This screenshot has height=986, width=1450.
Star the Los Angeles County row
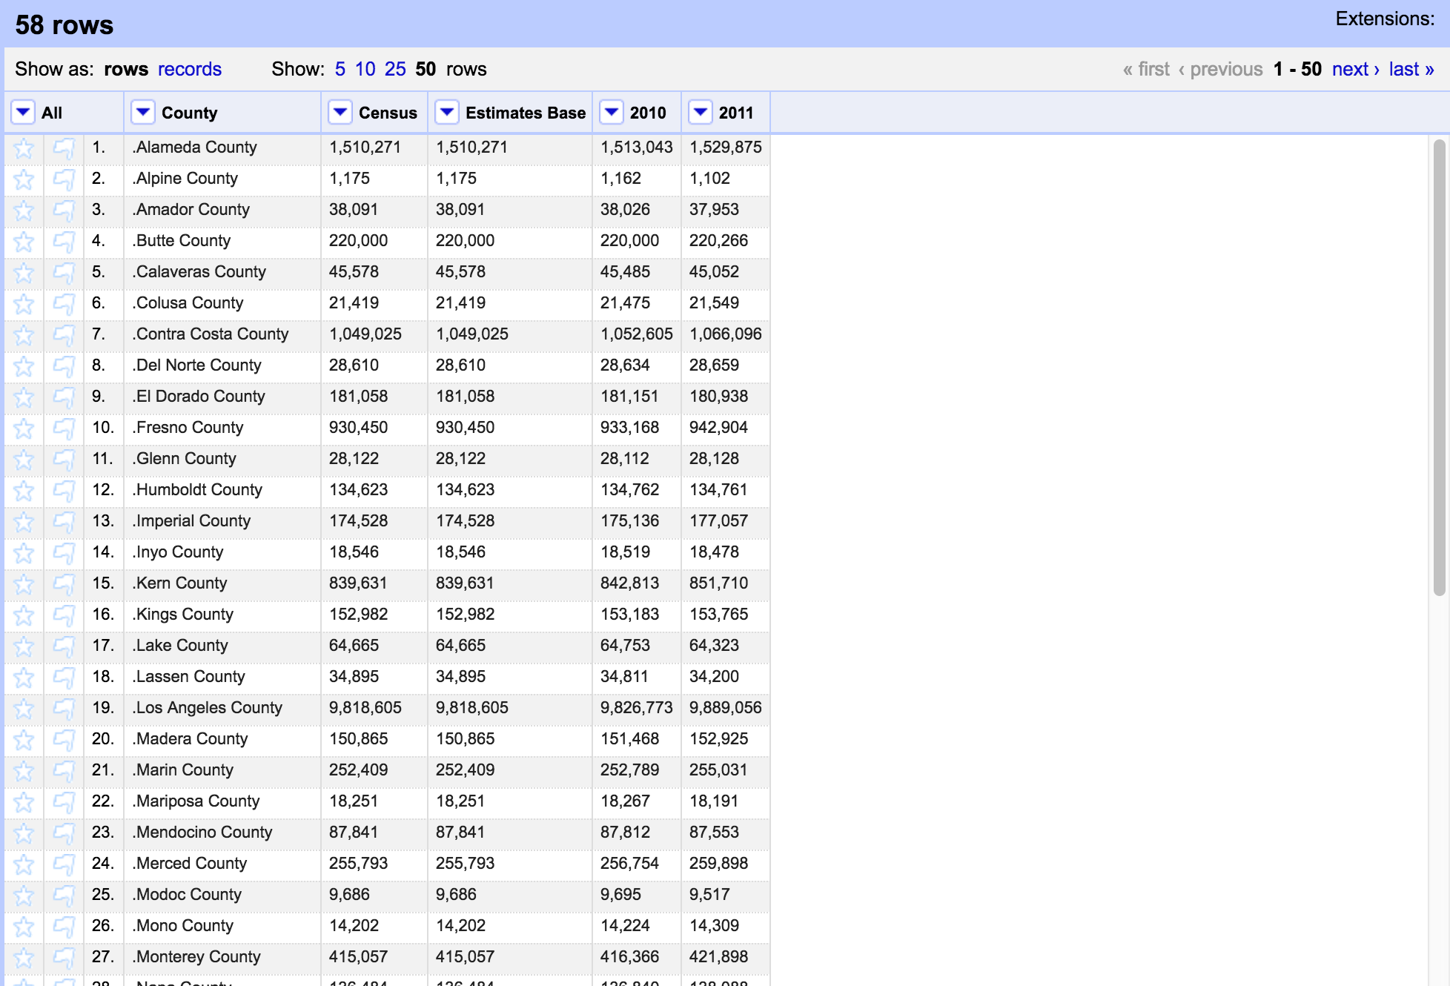click(24, 709)
